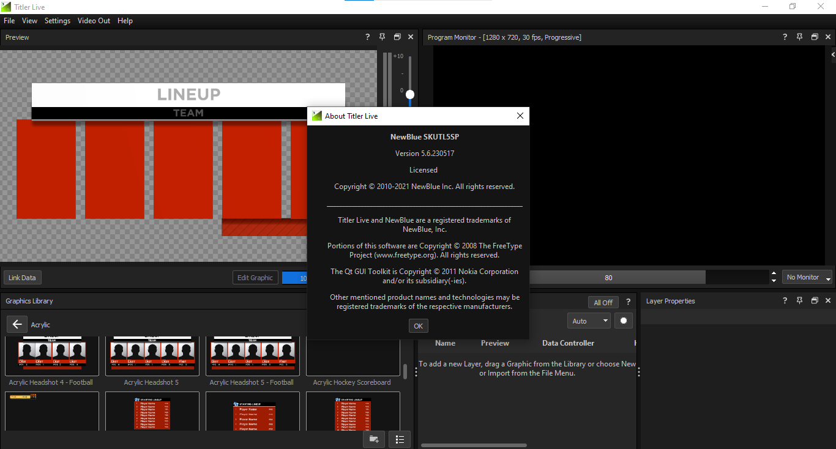Click the Name column header

point(445,343)
